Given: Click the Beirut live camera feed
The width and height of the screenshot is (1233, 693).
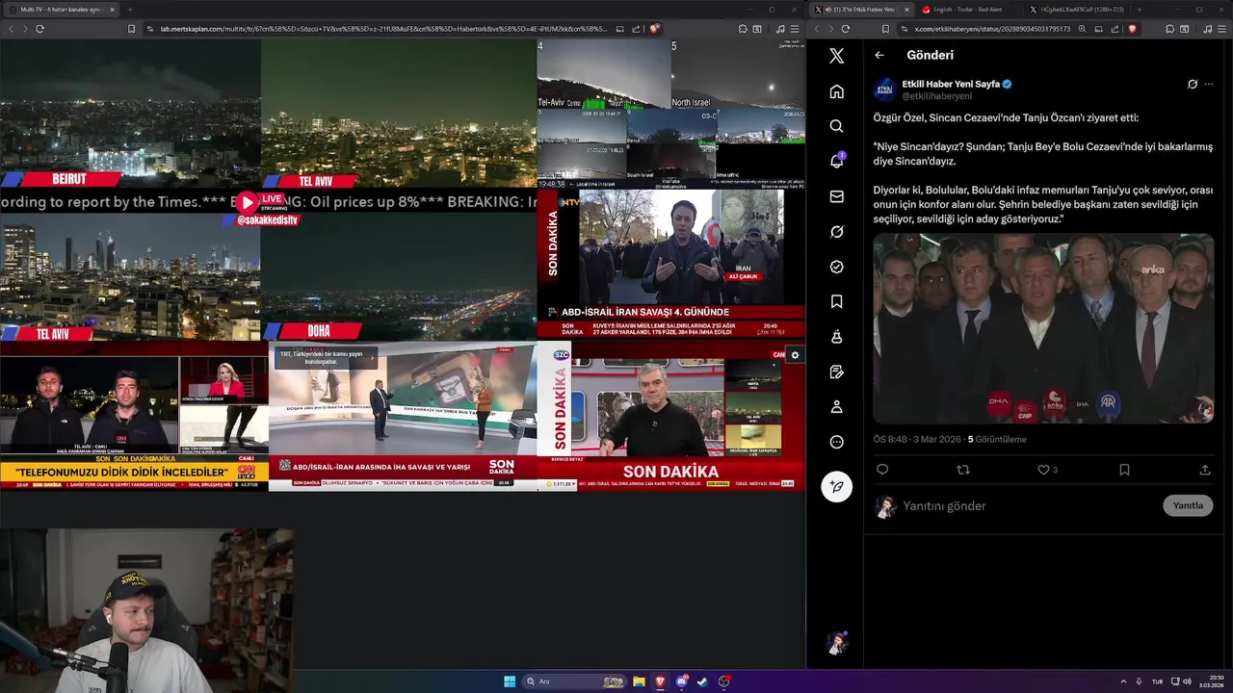Looking at the screenshot, I should 130,113.
